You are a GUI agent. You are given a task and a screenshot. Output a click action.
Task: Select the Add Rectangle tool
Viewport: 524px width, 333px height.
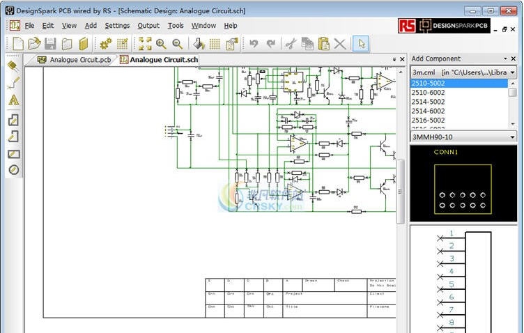pyautogui.click(x=14, y=154)
